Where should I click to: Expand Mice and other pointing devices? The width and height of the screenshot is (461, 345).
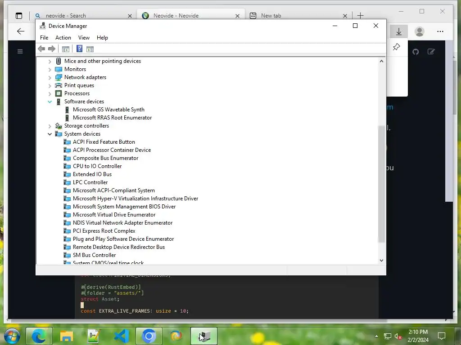pos(50,61)
